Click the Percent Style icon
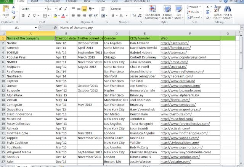Image resolution: width=244 pixels, height=167 pixels. pos(121,16)
